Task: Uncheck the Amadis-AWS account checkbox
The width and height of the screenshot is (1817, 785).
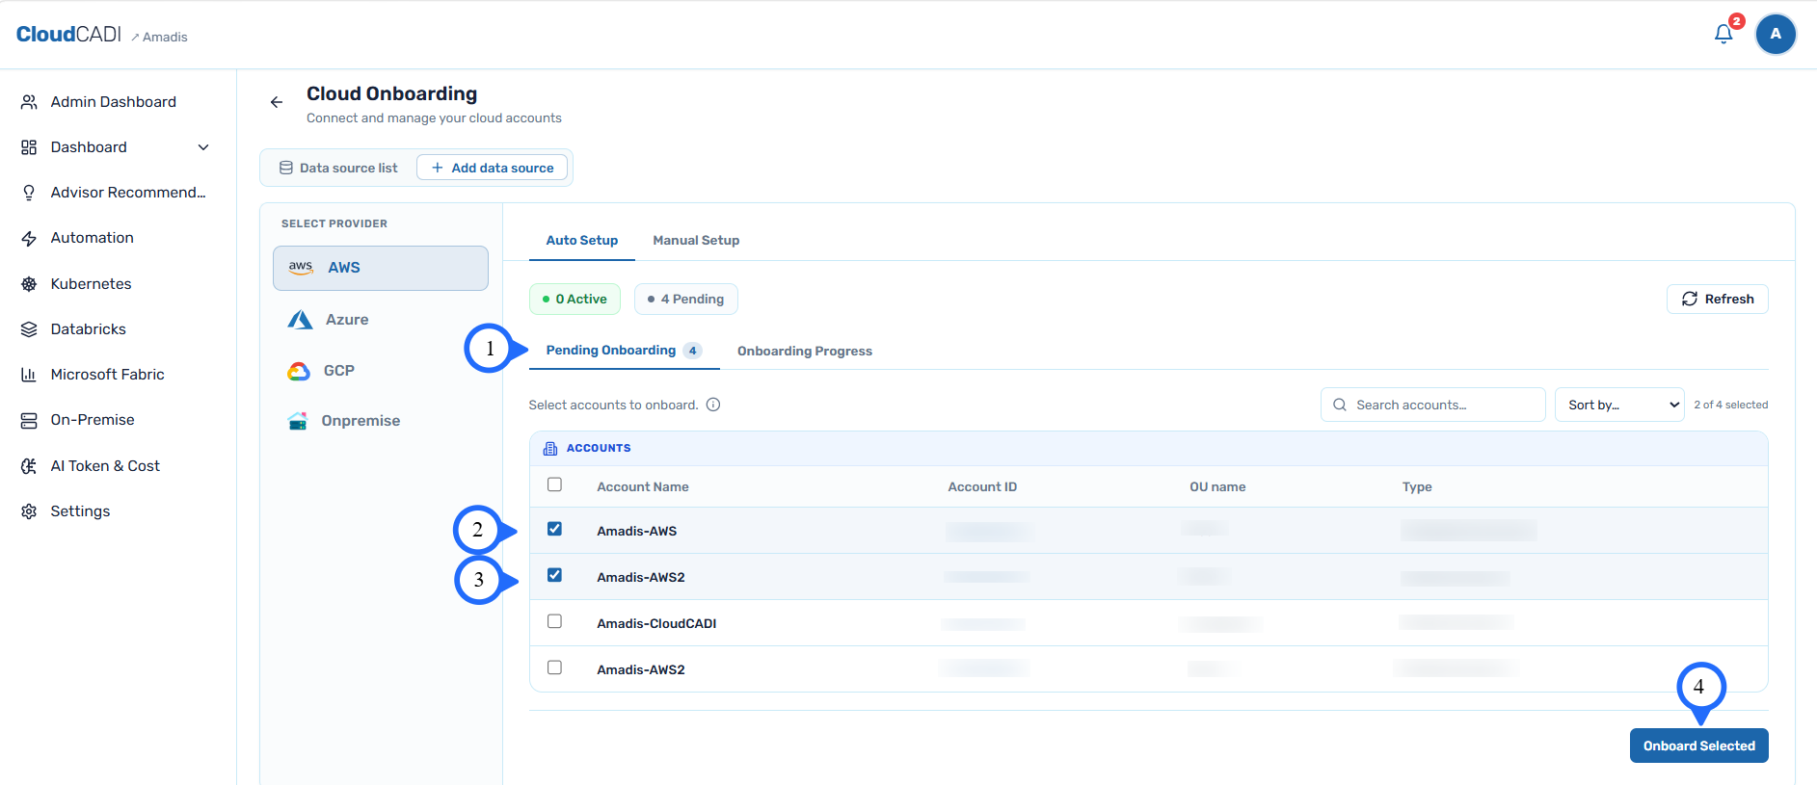Action: (x=554, y=529)
